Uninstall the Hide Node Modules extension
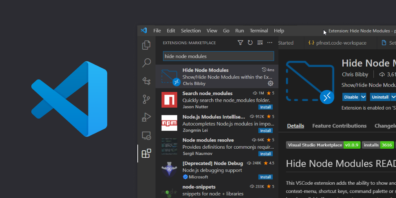 tap(380, 97)
